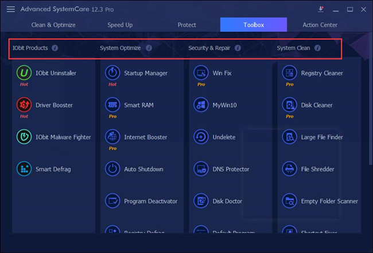Viewport: 373px width, 253px height.
Task: Click the vertical scrollbar on the right edge
Action: click(371, 98)
